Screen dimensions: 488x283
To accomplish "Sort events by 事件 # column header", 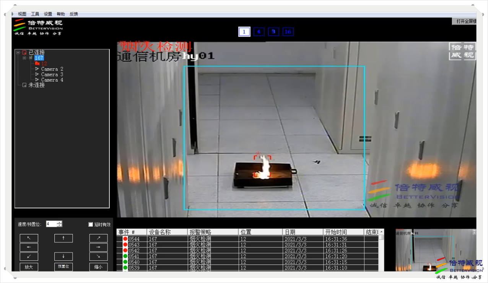I will [x=132, y=232].
